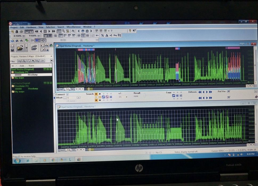Click the import file icon beside open folder
258x186 pixels.
point(34,48)
